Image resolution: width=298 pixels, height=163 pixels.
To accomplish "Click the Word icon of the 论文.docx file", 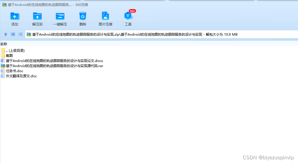I will [x=3, y=61].
